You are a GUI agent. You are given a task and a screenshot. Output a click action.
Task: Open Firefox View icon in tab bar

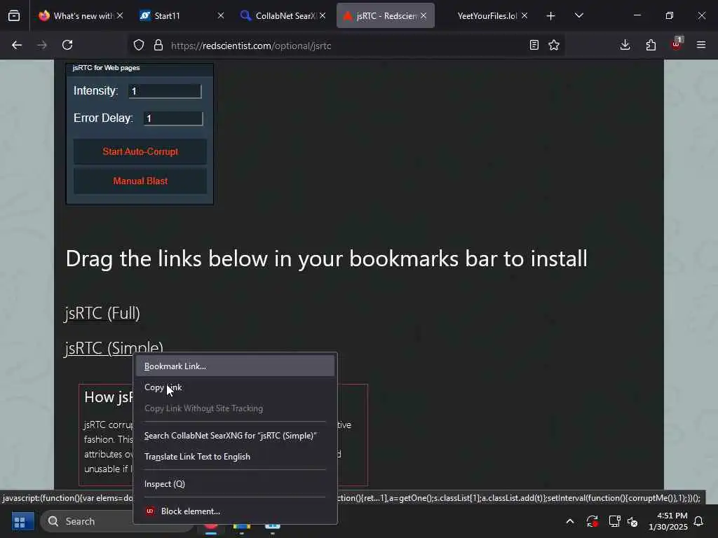[14, 16]
